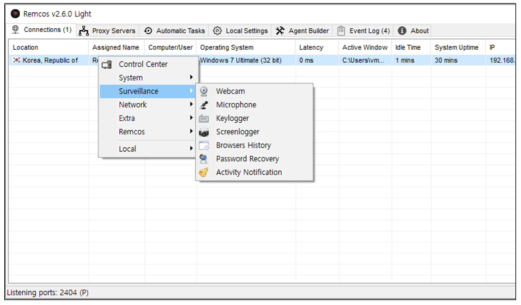Image resolution: width=521 pixels, height=305 pixels.
Task: Sort by the IP column header
Action: [501, 47]
